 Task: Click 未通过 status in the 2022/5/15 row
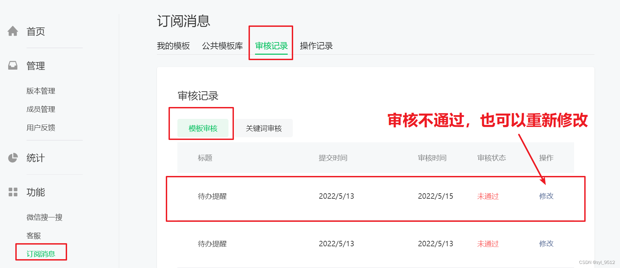pos(488,196)
